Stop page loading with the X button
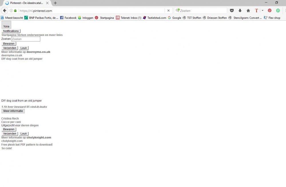The width and height of the screenshot is (286, 187). (x=168, y=11)
